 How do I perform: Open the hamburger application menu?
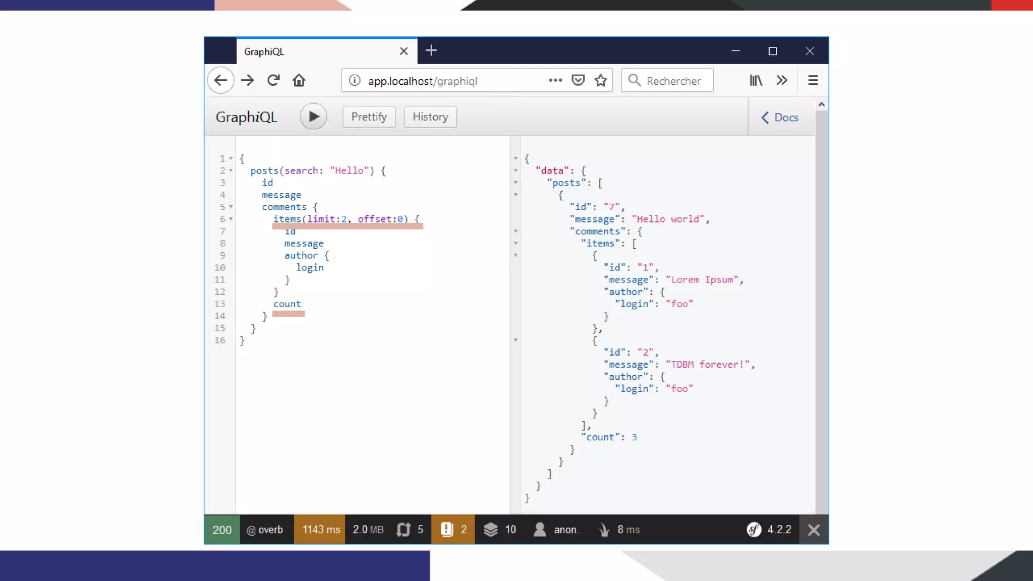click(x=813, y=80)
